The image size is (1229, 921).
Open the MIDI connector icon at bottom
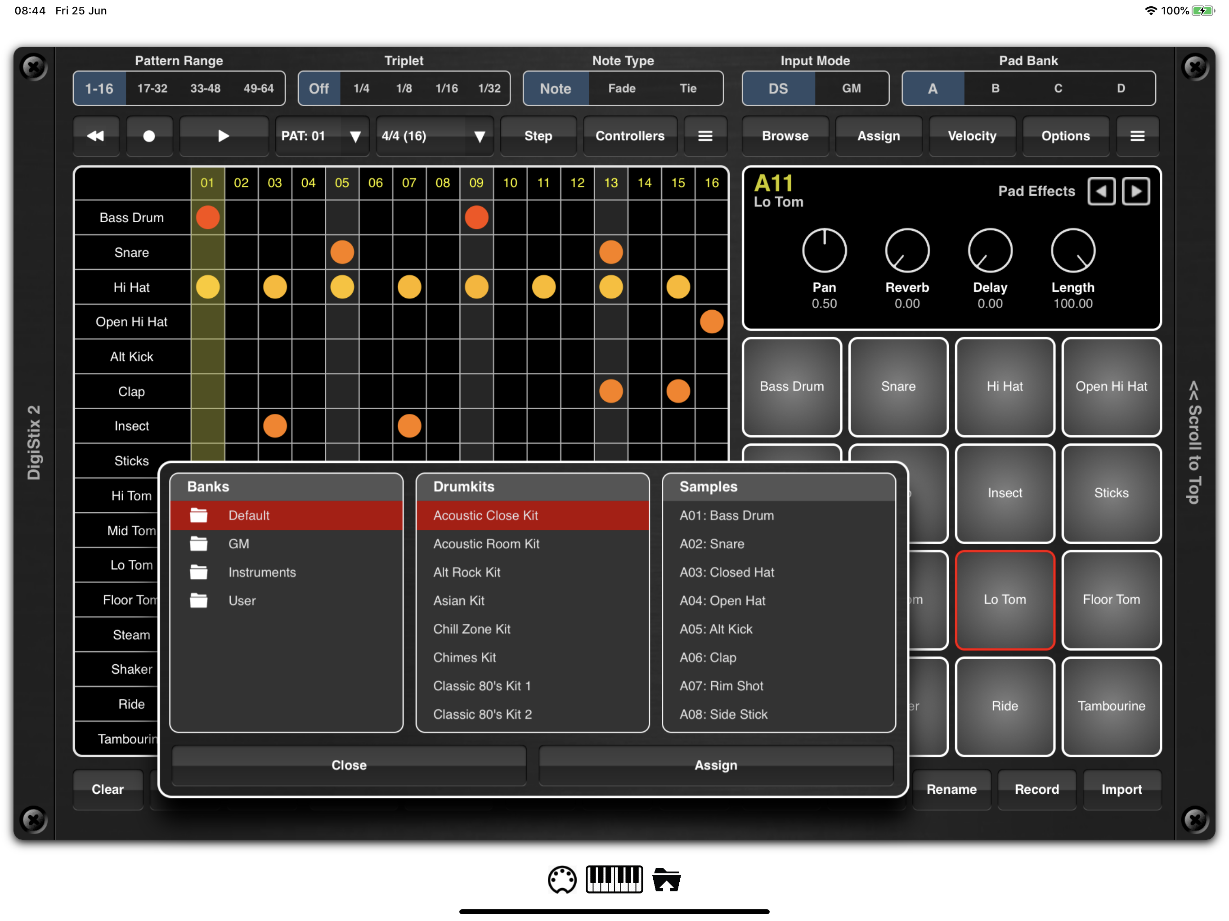pos(562,879)
